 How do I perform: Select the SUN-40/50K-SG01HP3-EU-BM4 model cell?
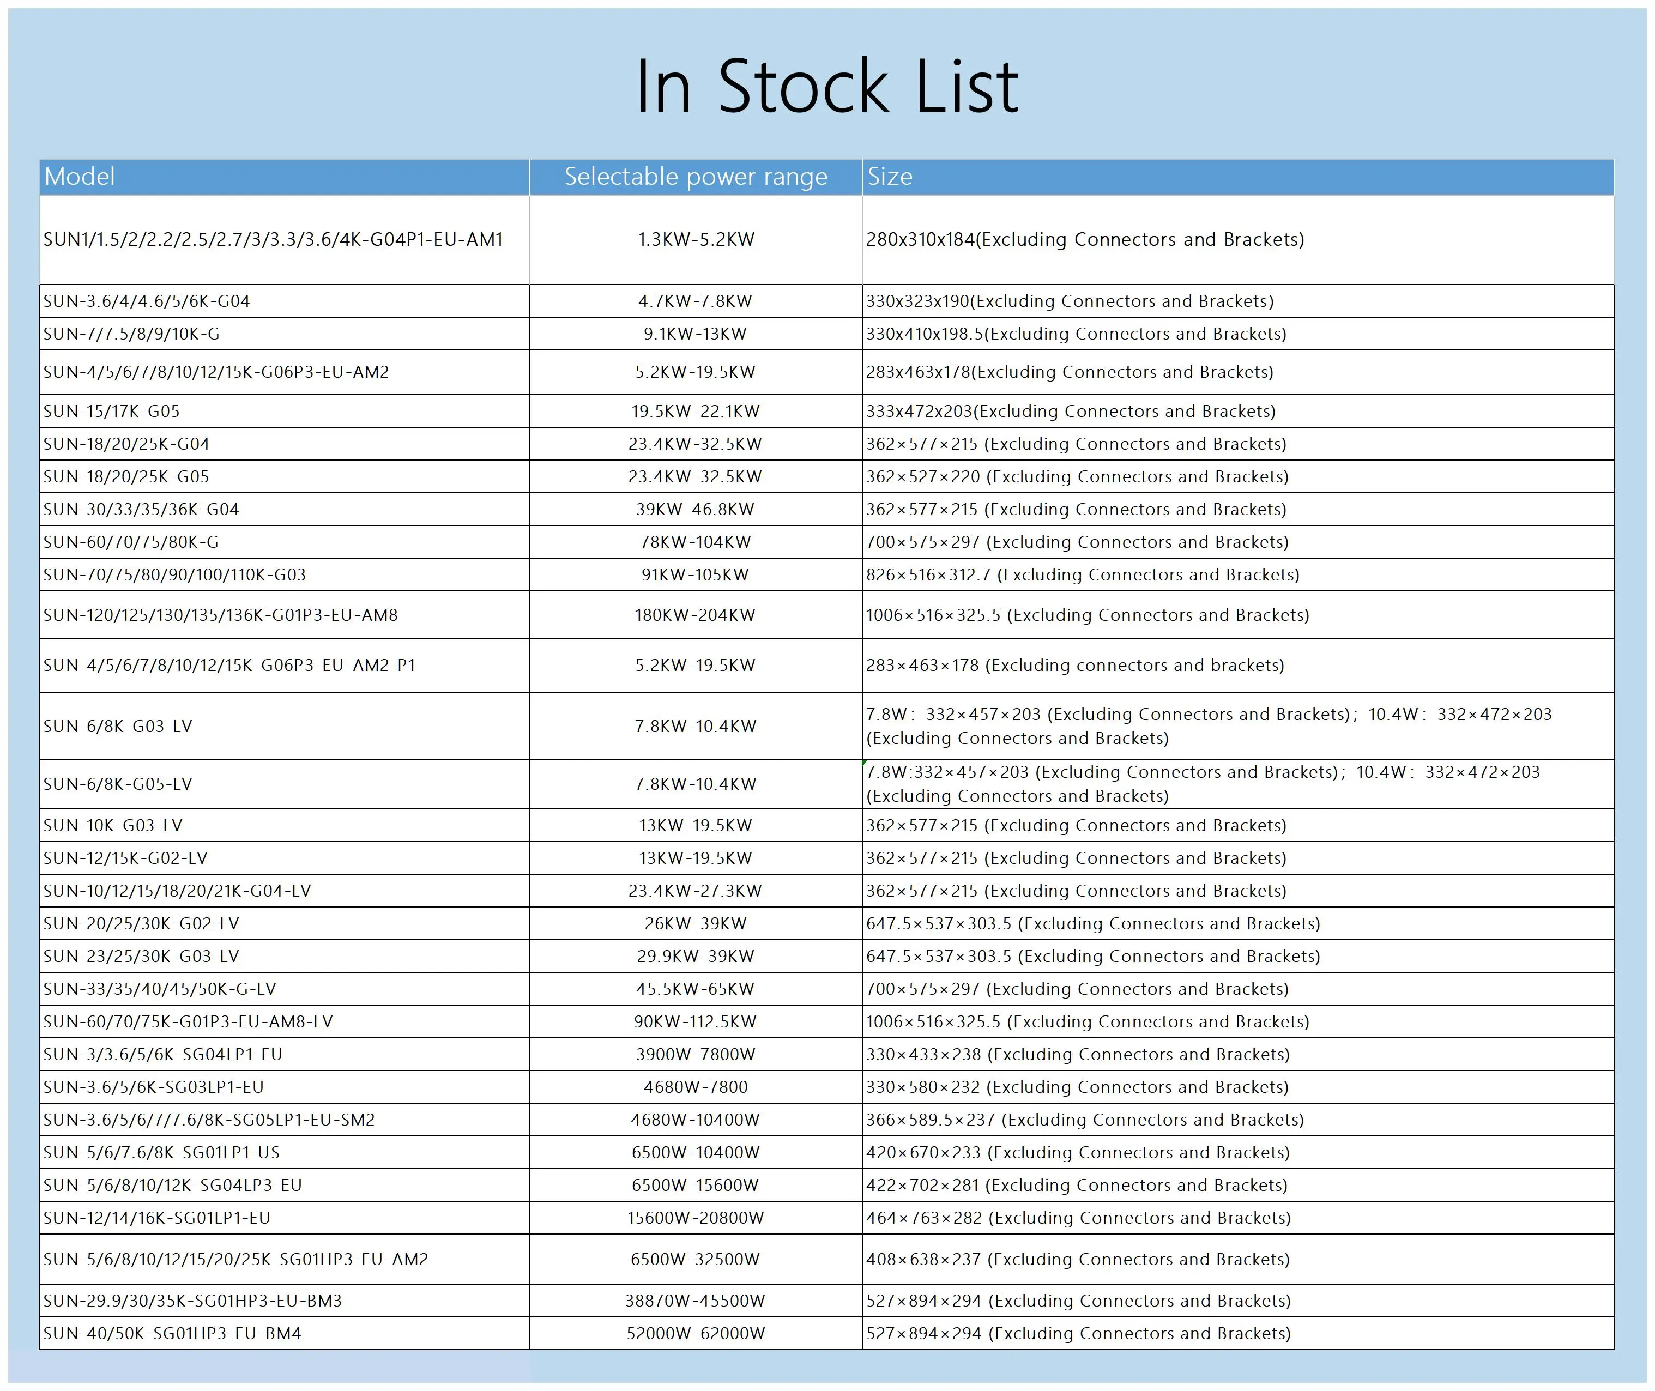(172, 1334)
